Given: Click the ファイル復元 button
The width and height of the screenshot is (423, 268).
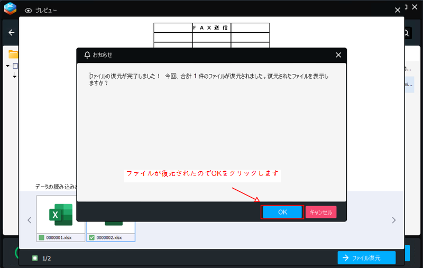Looking at the screenshot, I should pyautogui.click(x=366, y=257).
